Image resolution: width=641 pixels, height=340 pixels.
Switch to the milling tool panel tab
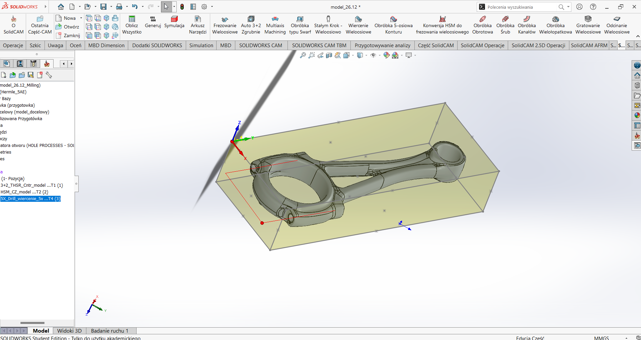click(x=33, y=64)
